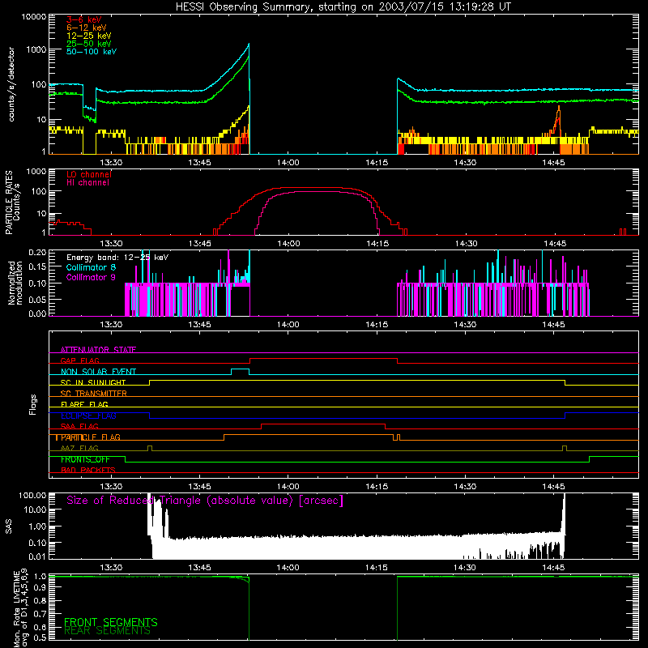The height and width of the screenshot is (648, 648).
Task: Click the LO channel legend label
Action: pyautogui.click(x=89, y=174)
